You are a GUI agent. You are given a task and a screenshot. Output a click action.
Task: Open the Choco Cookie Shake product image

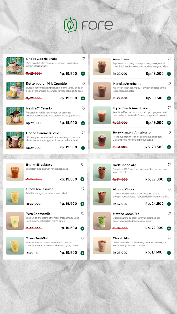(15, 66)
